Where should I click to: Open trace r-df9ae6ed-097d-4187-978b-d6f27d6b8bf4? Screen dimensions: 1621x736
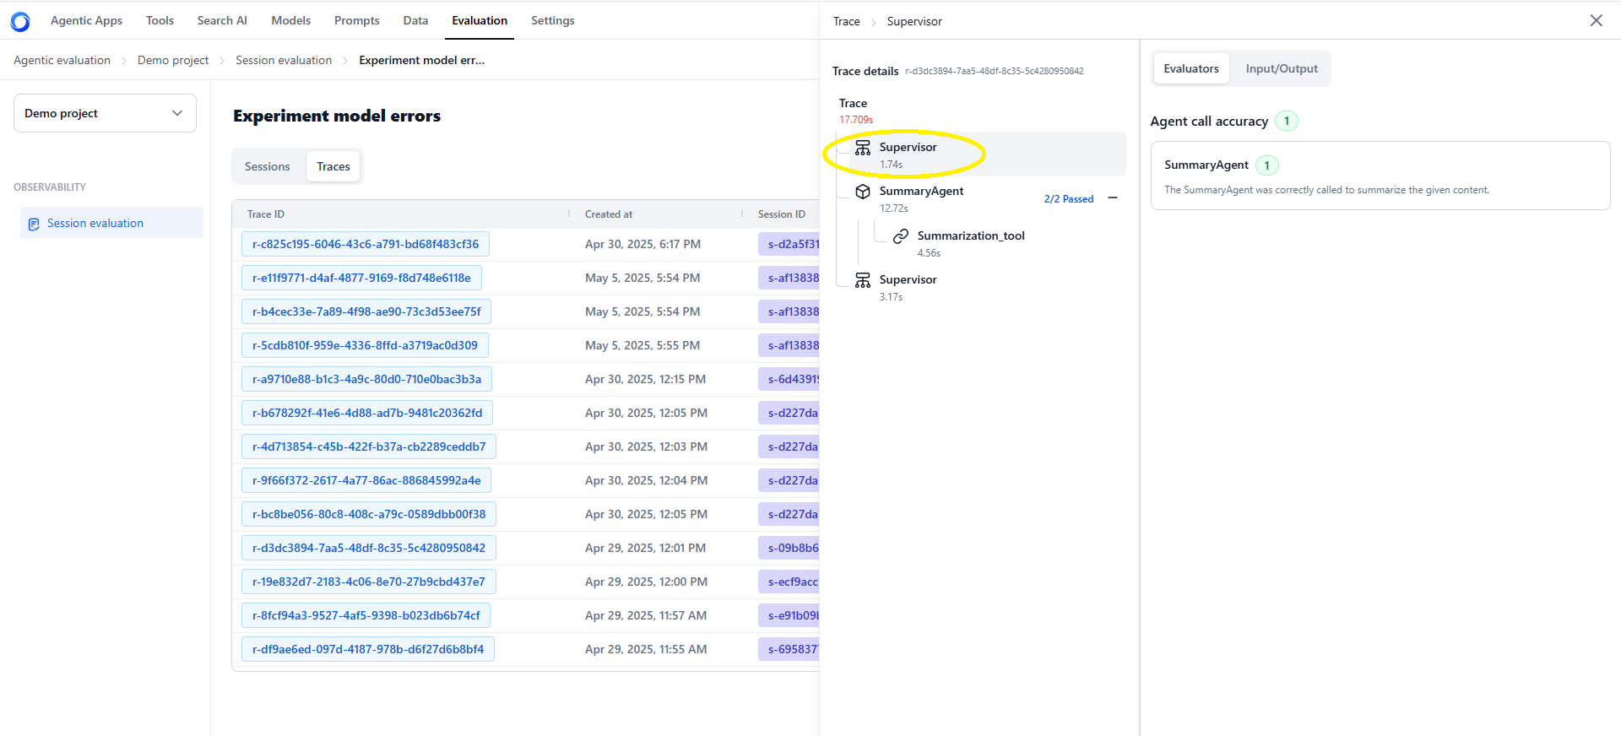tap(368, 649)
